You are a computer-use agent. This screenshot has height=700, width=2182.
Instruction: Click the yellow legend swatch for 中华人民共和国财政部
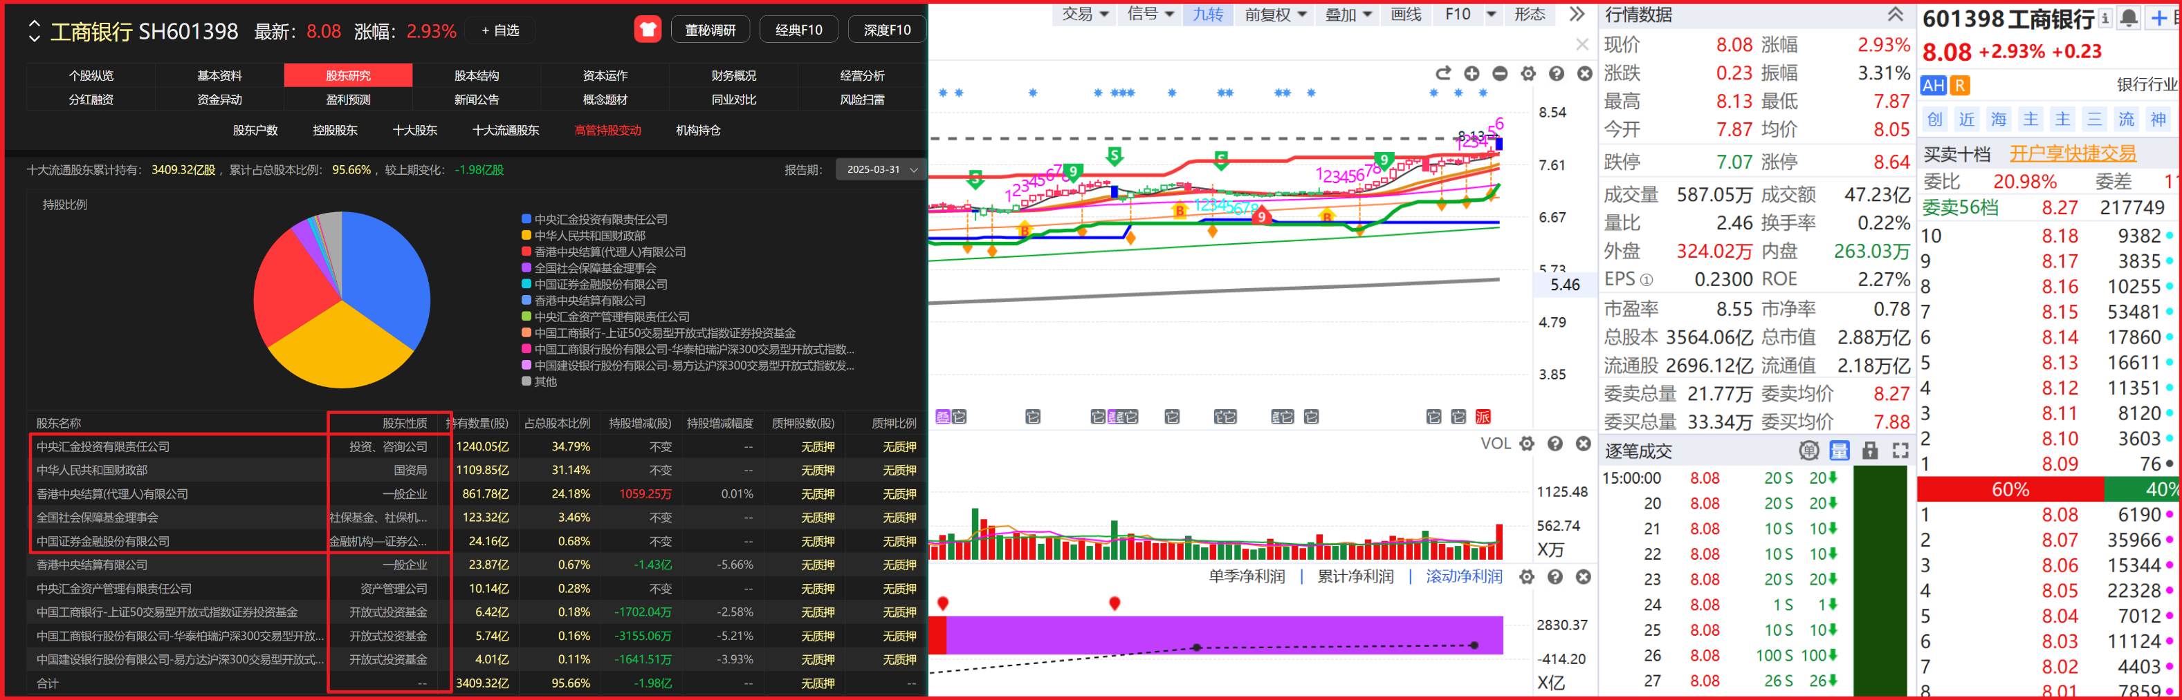[526, 236]
